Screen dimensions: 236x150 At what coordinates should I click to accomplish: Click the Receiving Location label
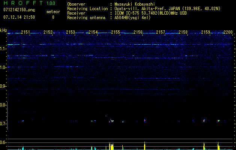(x=87, y=9)
